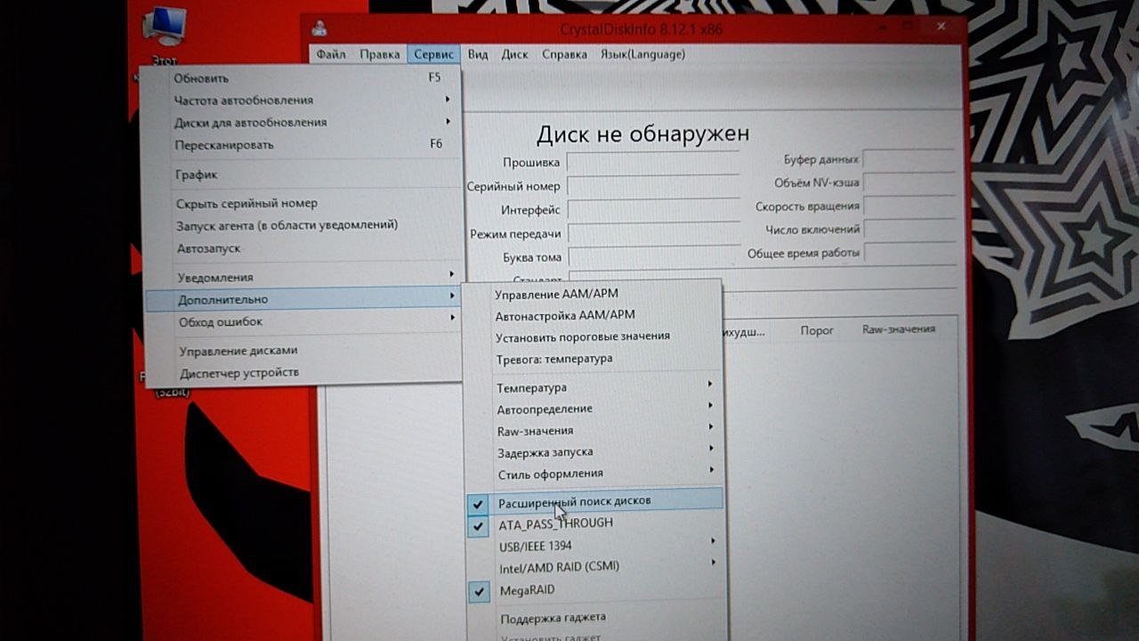This screenshot has height=641, width=1139.
Task: Choose Установить пороговые значения
Action: 594,337
